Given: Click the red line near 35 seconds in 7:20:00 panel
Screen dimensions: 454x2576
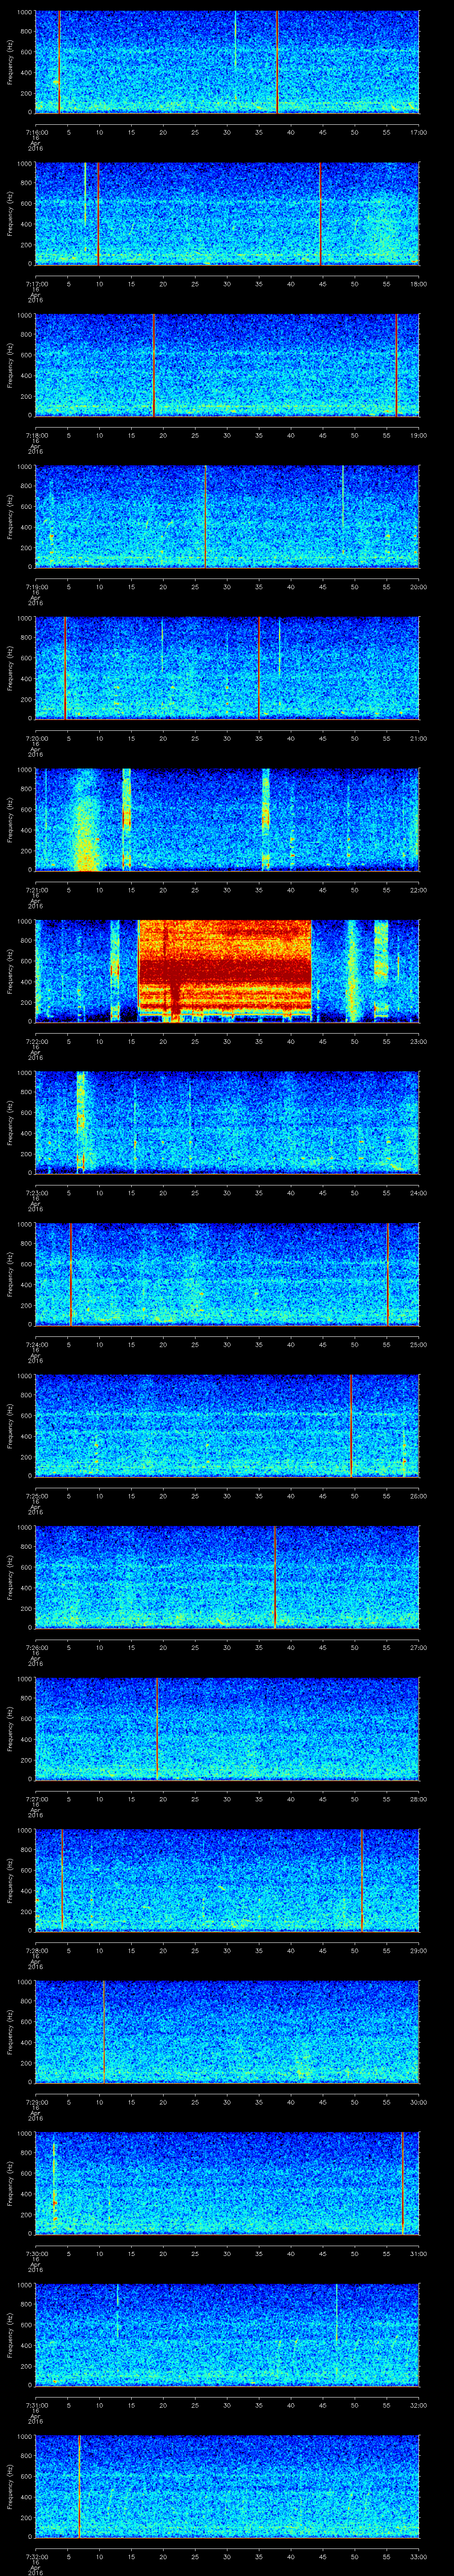Looking at the screenshot, I should [x=259, y=668].
